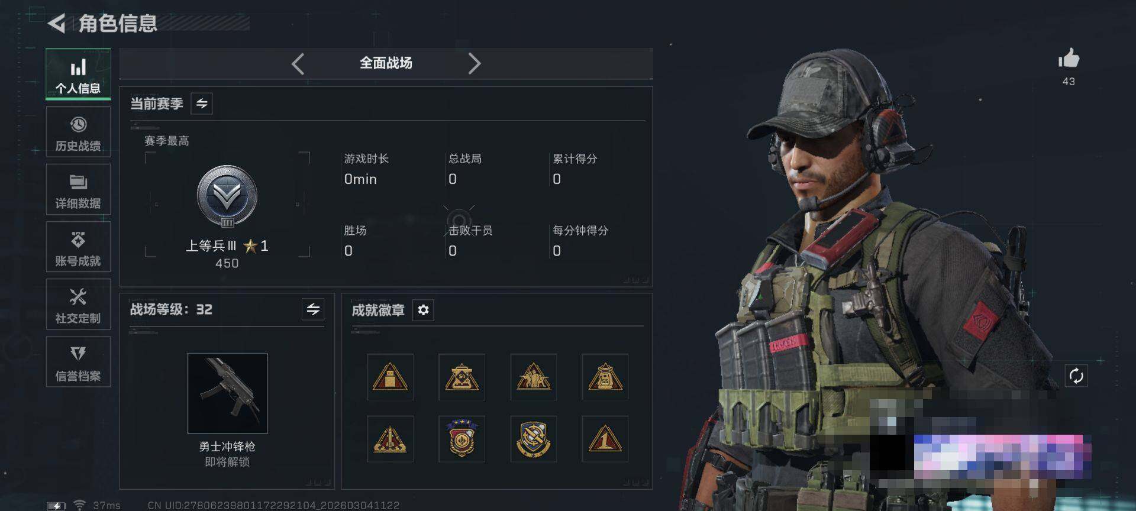The height and width of the screenshot is (511, 1136).
Task: Select the 个人信息 sidebar tab
Action: 78,74
